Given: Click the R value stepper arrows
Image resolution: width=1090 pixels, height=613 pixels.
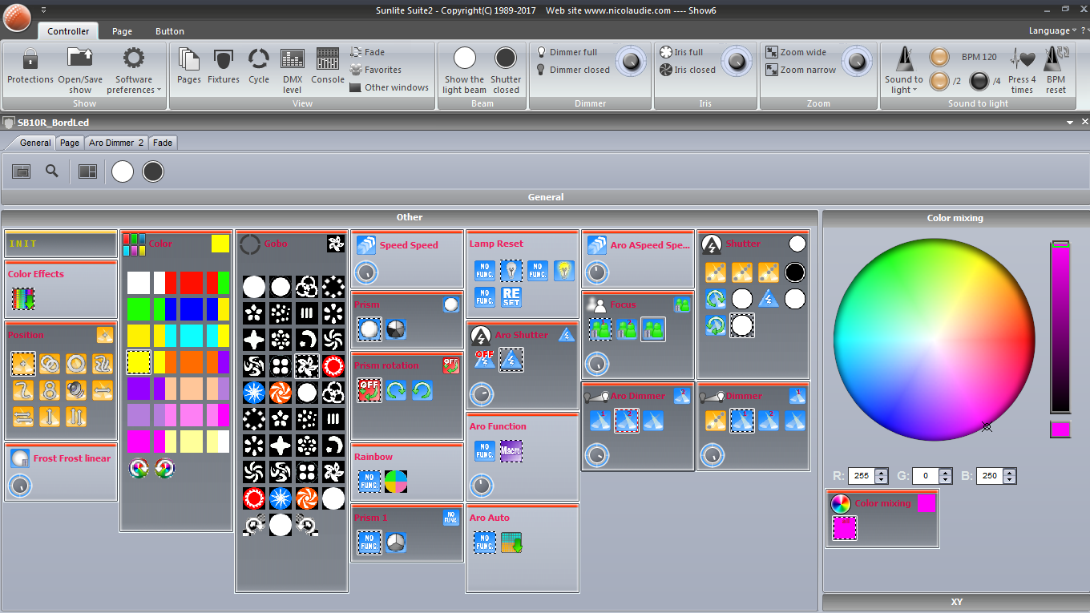Looking at the screenshot, I should (x=882, y=476).
